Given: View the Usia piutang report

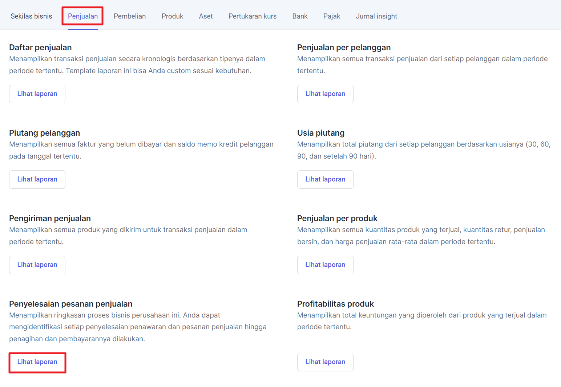Looking at the screenshot, I should click(x=325, y=179).
